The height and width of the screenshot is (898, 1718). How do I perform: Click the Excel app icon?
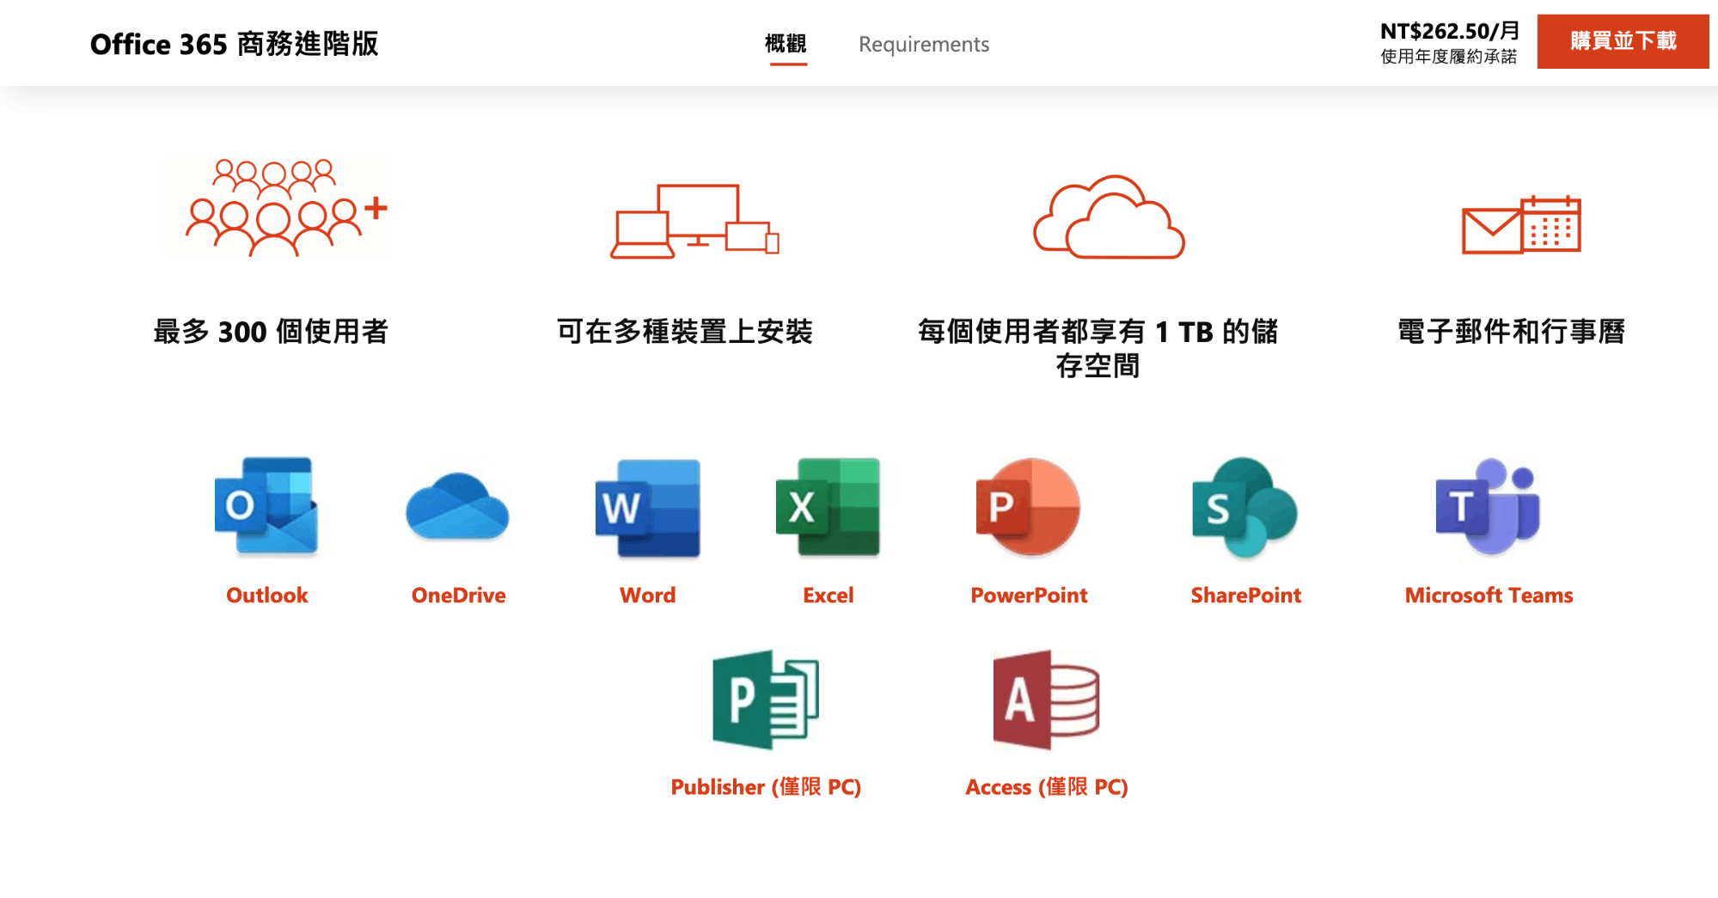(x=828, y=507)
